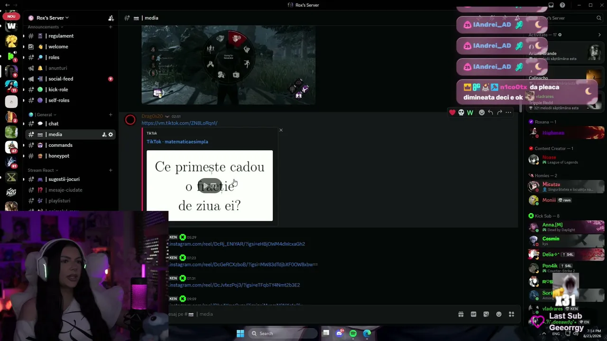Open the NOU direct messages button
607x341 pixels.
pyautogui.click(x=11, y=17)
